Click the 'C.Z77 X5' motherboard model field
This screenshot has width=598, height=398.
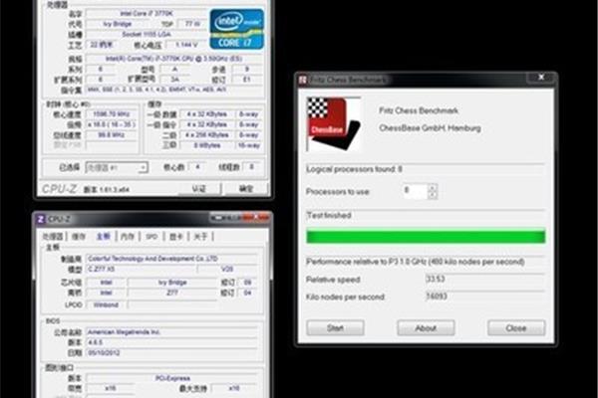tap(142, 269)
